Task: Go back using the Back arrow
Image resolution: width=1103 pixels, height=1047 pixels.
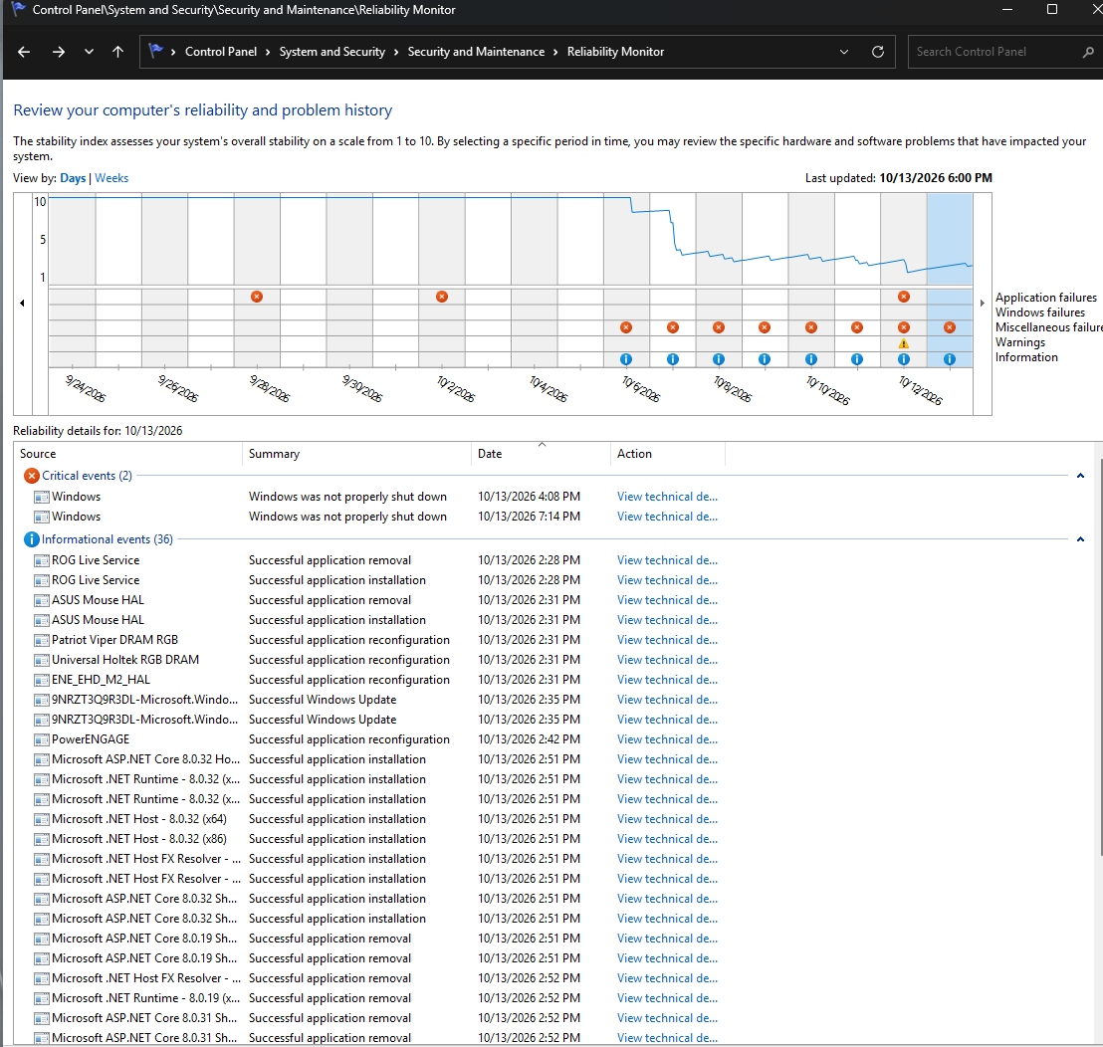Action: point(24,52)
